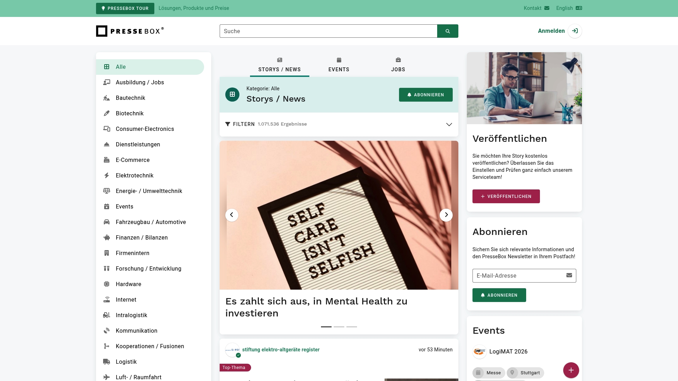The height and width of the screenshot is (381, 678).
Task: Open the Kontakt envelope icon
Action: click(x=547, y=8)
